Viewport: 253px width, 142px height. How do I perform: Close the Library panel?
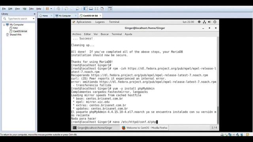point(34,14)
